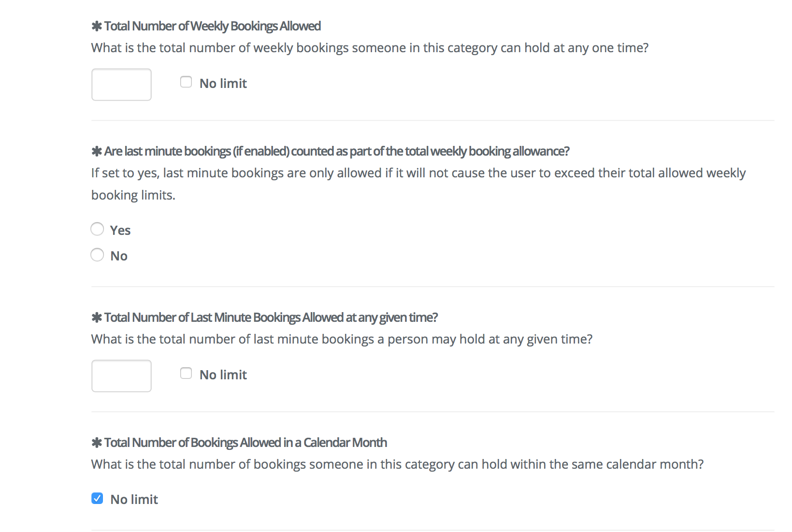Click the asterisk icon before 'Are last minute bookings' heading
Viewport: 792px width, 532px height.
(x=97, y=151)
